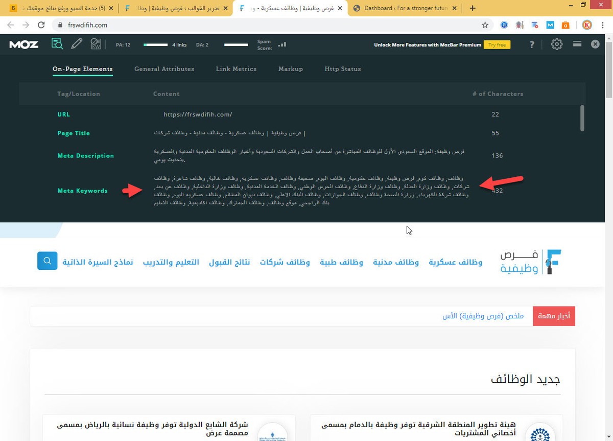This screenshot has height=441, width=613.
Task: Open the Markup tab
Action: tap(291, 69)
